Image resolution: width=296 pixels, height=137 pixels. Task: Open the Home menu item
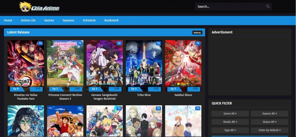pyautogui.click(x=8, y=20)
